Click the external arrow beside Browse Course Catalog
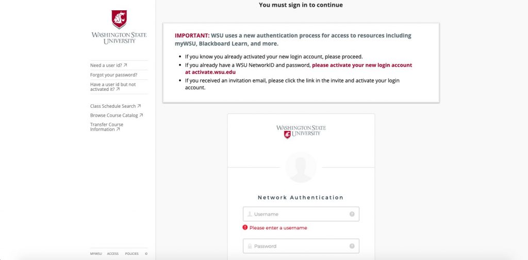This screenshot has height=260, width=528. (141, 115)
